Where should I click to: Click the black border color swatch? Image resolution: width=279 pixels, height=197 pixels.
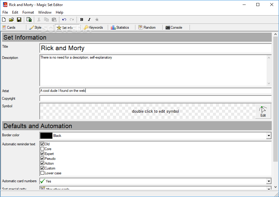46,136
